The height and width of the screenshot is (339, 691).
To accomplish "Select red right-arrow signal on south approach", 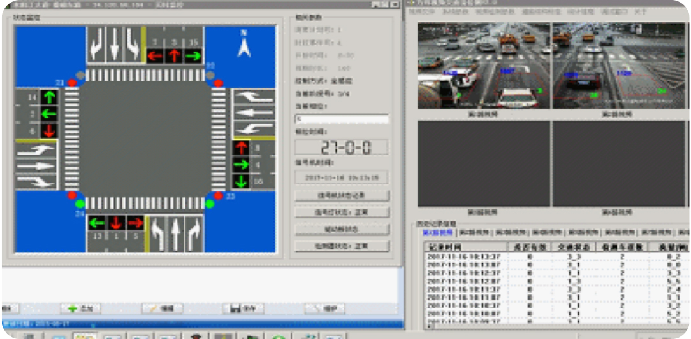I will (135, 223).
